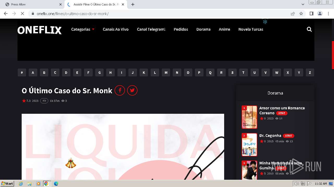Open Internet Explorer from taskbar

(21, 184)
